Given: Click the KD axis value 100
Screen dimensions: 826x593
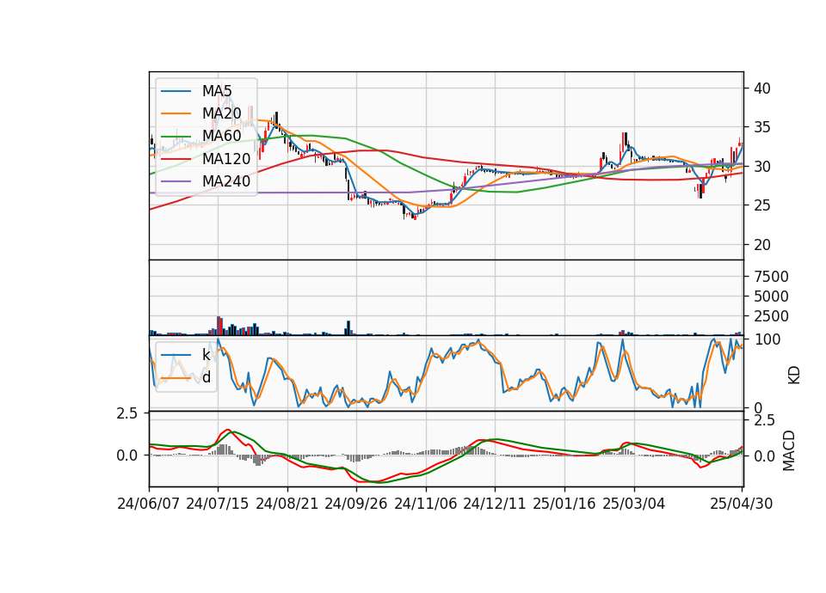Looking at the screenshot, I should 767,339.
